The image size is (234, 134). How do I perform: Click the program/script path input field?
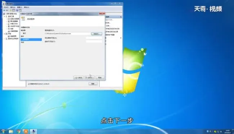[x=68, y=34]
